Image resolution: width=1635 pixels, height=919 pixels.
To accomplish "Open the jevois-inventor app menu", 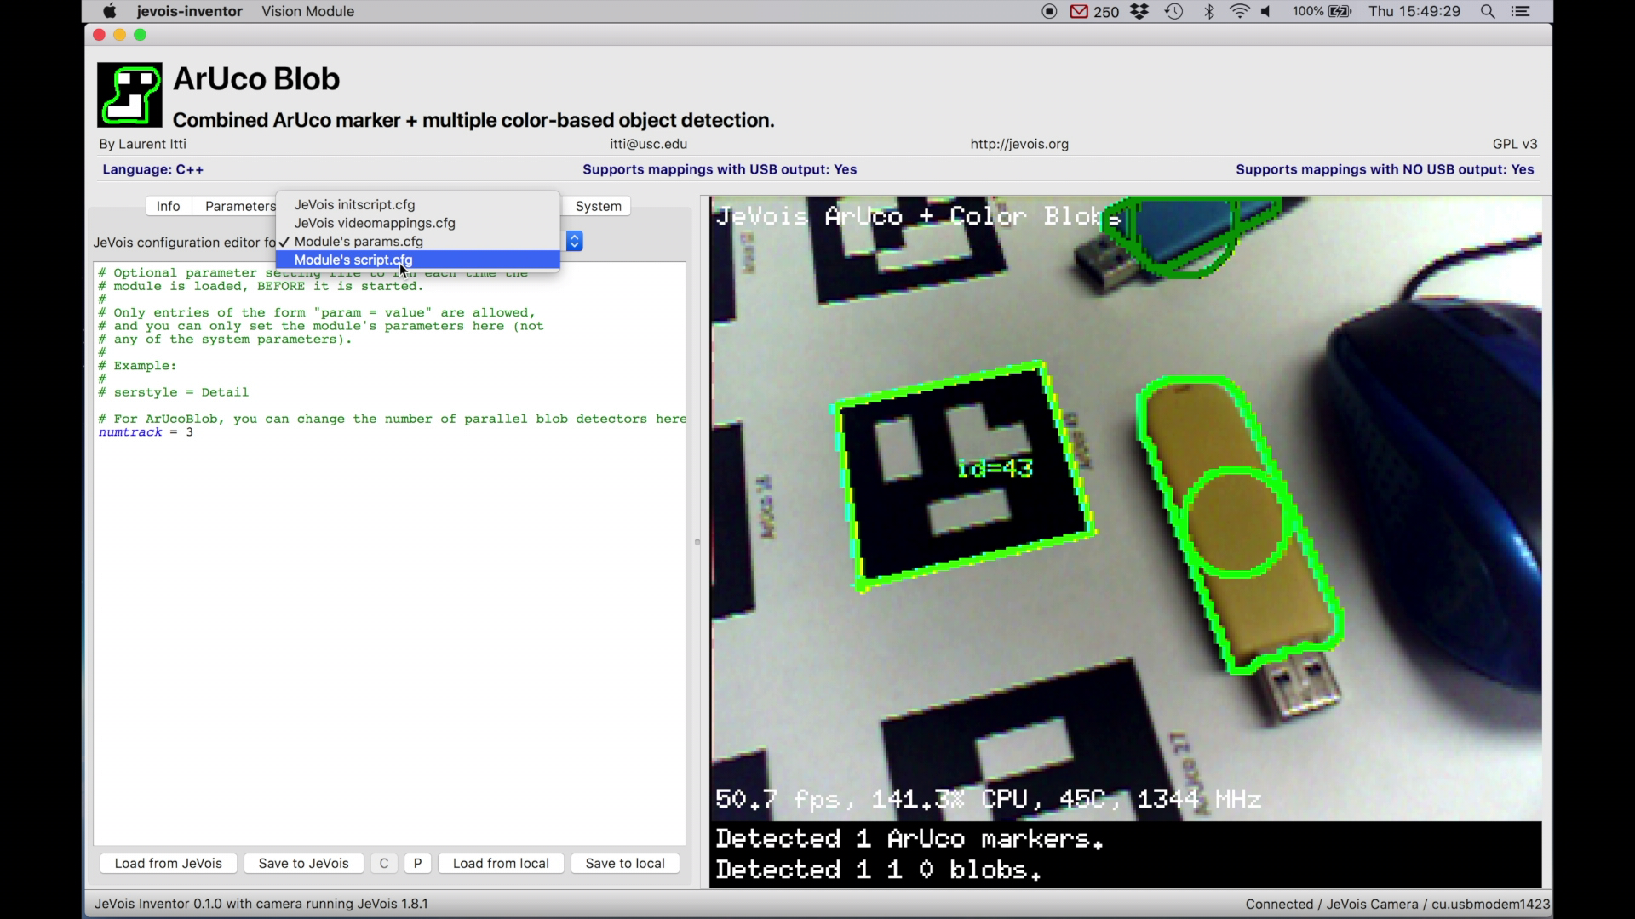I will [x=189, y=11].
